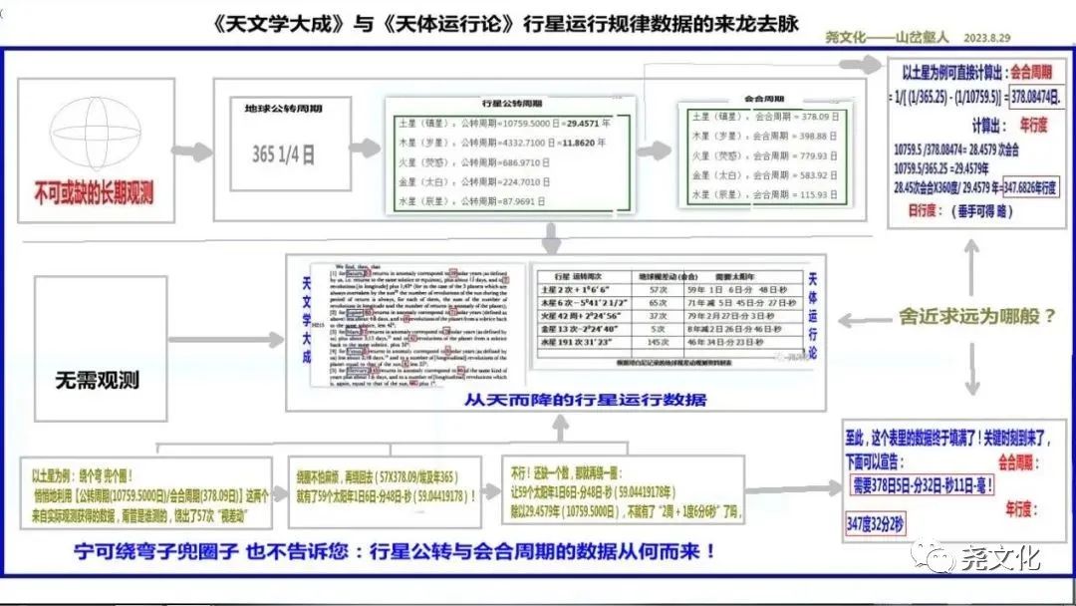Image resolution: width=1076 pixels, height=606 pixels.
Task: Select the red text 不可或缺的长期观测
Action: click(x=95, y=193)
